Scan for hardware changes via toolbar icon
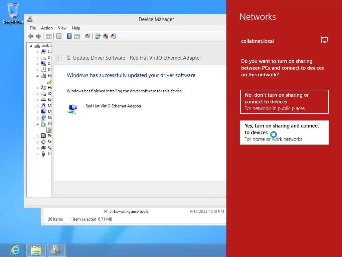Screen dimensions: 342x257 tap(88, 36)
